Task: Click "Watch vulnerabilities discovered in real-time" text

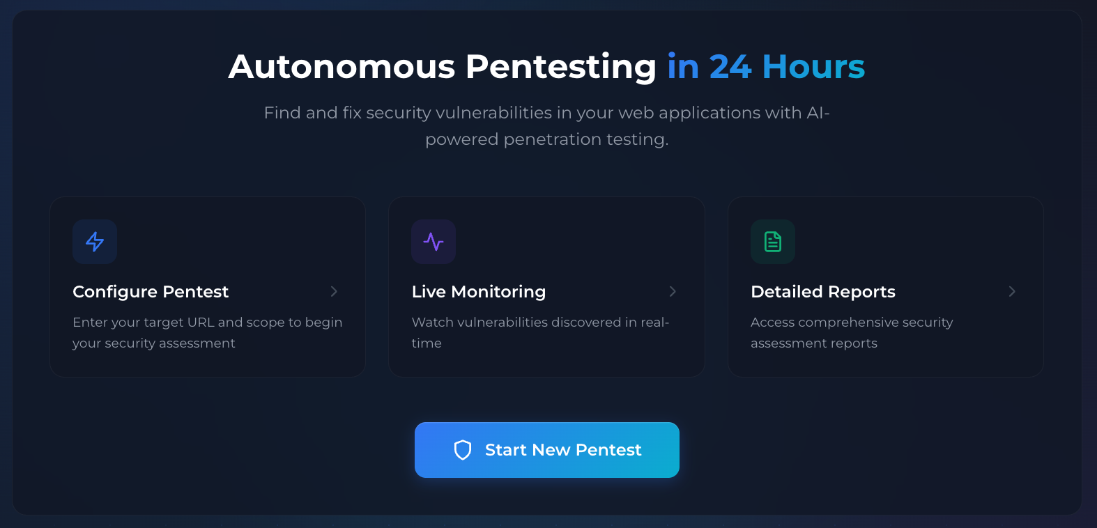Action: point(540,332)
